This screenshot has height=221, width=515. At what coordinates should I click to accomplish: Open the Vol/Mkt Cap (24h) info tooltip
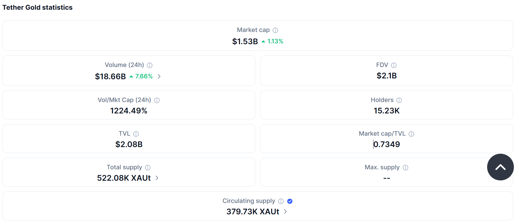coord(157,100)
